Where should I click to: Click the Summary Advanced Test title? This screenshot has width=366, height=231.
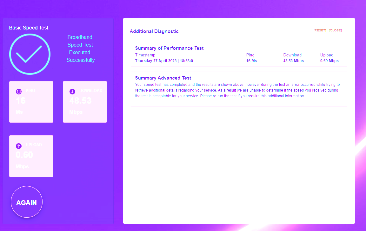click(x=163, y=78)
